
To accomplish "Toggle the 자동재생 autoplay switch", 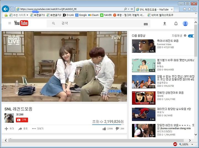I will 191,36.
